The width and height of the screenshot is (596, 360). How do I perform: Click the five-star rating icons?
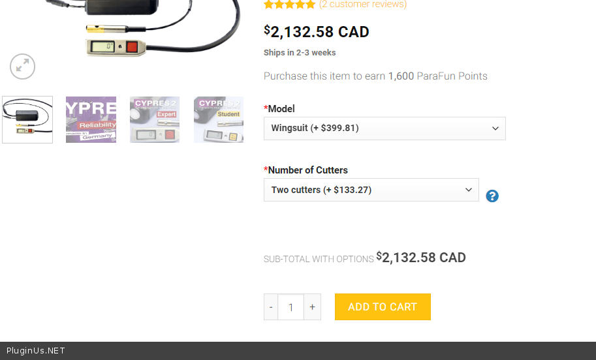click(x=290, y=4)
